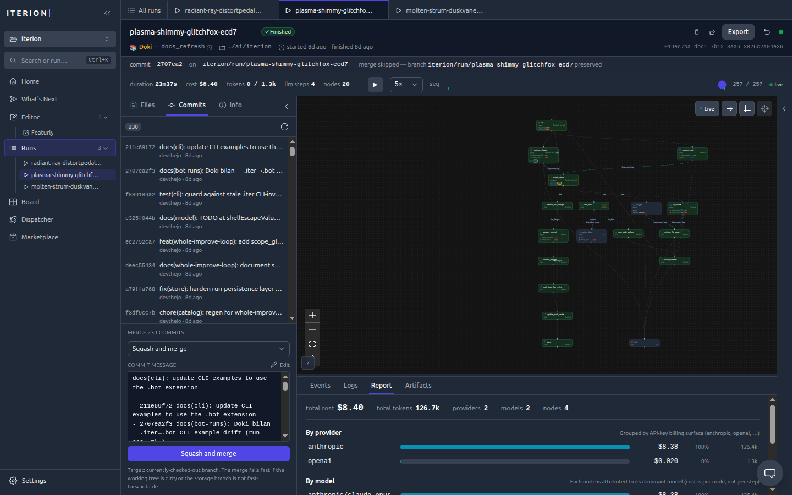The width and height of the screenshot is (792, 495).
Task: Toggle the Live button on graph canvas
Action: click(x=707, y=108)
